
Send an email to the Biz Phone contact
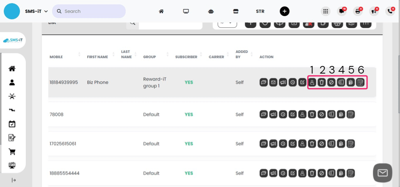[273, 83]
